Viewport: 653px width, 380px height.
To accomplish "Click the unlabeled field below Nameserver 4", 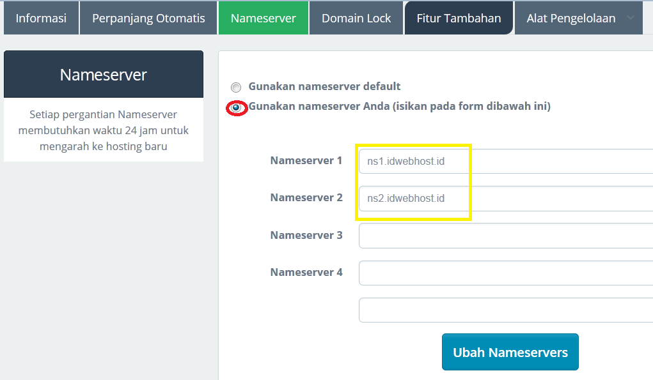I will 505,310.
